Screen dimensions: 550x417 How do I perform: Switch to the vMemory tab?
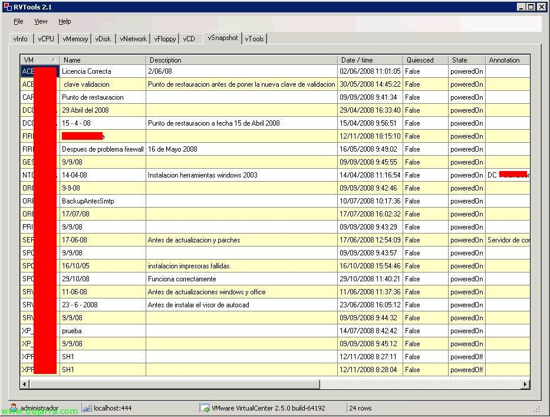click(75, 38)
